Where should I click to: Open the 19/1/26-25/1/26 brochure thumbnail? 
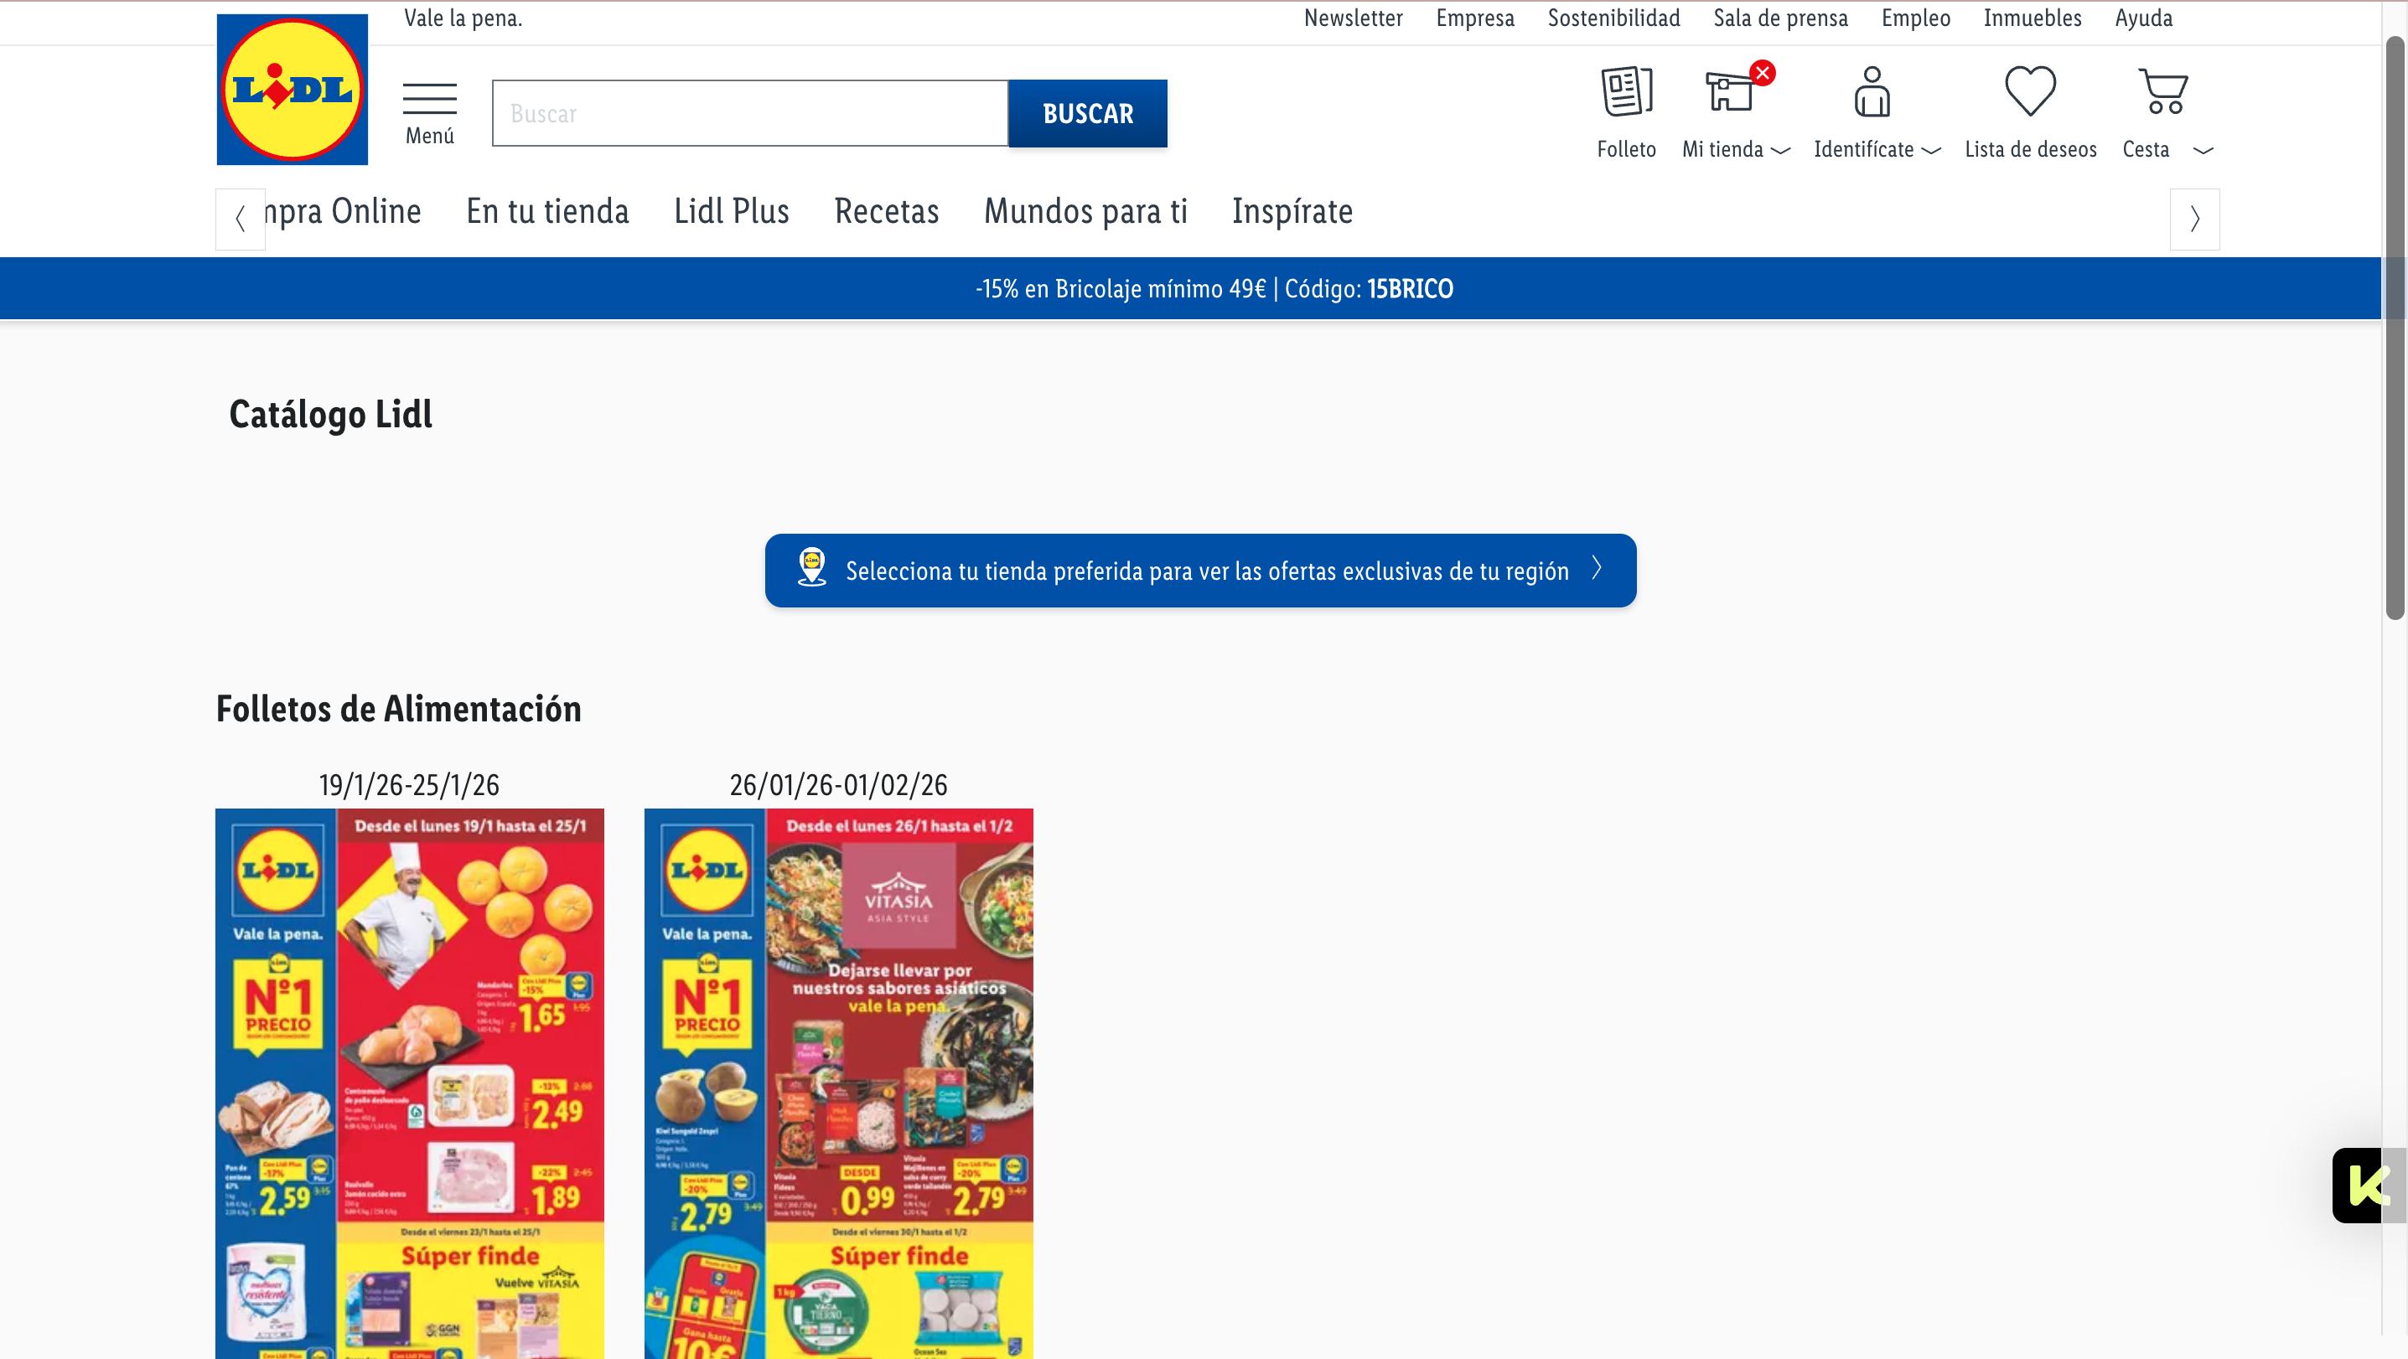(x=409, y=1083)
